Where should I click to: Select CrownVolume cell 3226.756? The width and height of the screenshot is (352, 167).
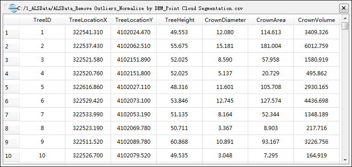pyautogui.click(x=316, y=141)
